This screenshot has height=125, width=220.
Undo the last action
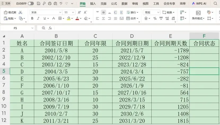[61, 3]
